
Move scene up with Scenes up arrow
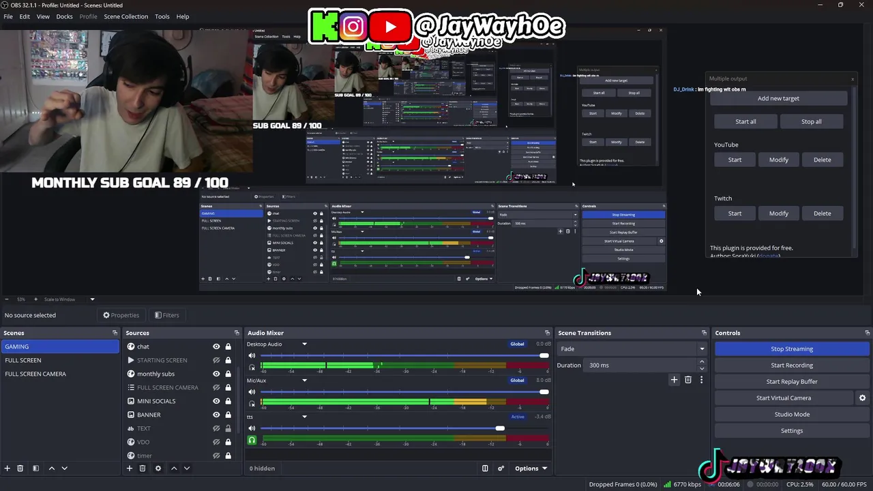pyautogui.click(x=51, y=468)
